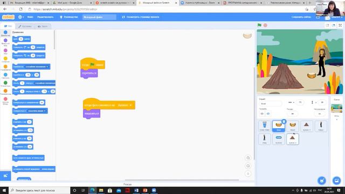Open backdrop dropdown on 'when backdrop switches' block

coord(125,106)
